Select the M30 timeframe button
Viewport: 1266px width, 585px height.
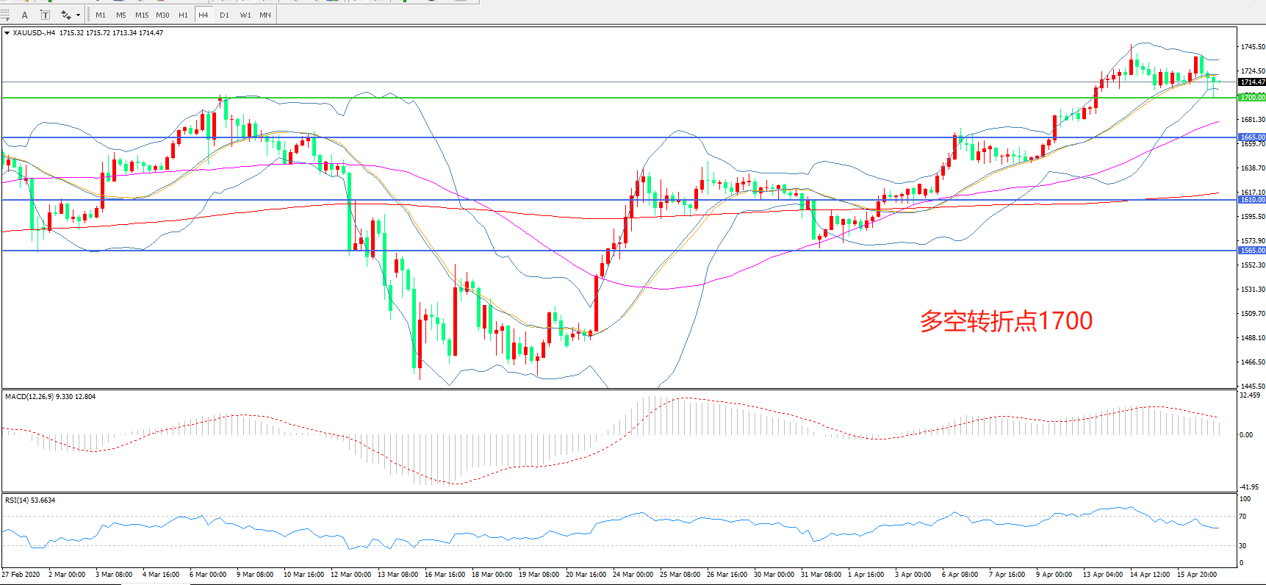[162, 15]
